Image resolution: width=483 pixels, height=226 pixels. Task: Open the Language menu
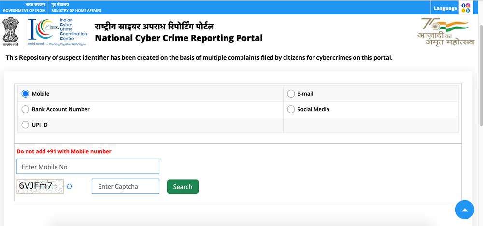tap(445, 8)
